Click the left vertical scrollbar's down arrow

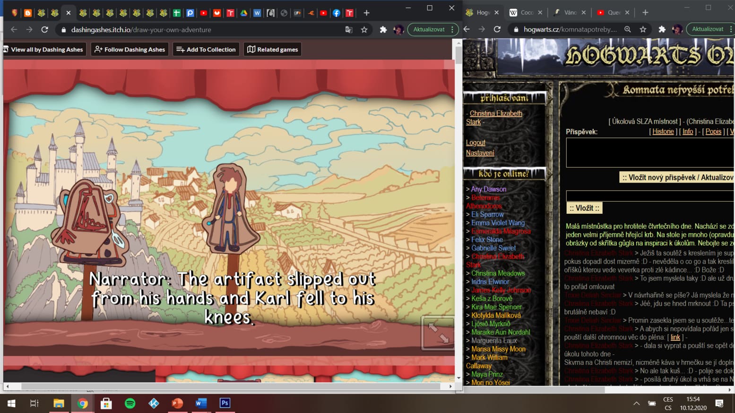pos(458,378)
